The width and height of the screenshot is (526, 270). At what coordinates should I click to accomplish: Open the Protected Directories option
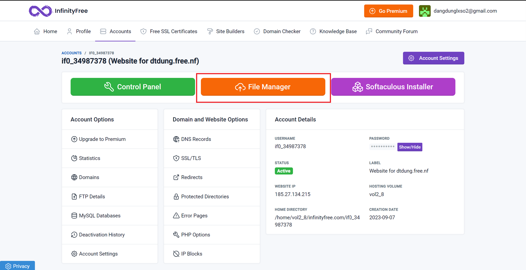212,197
